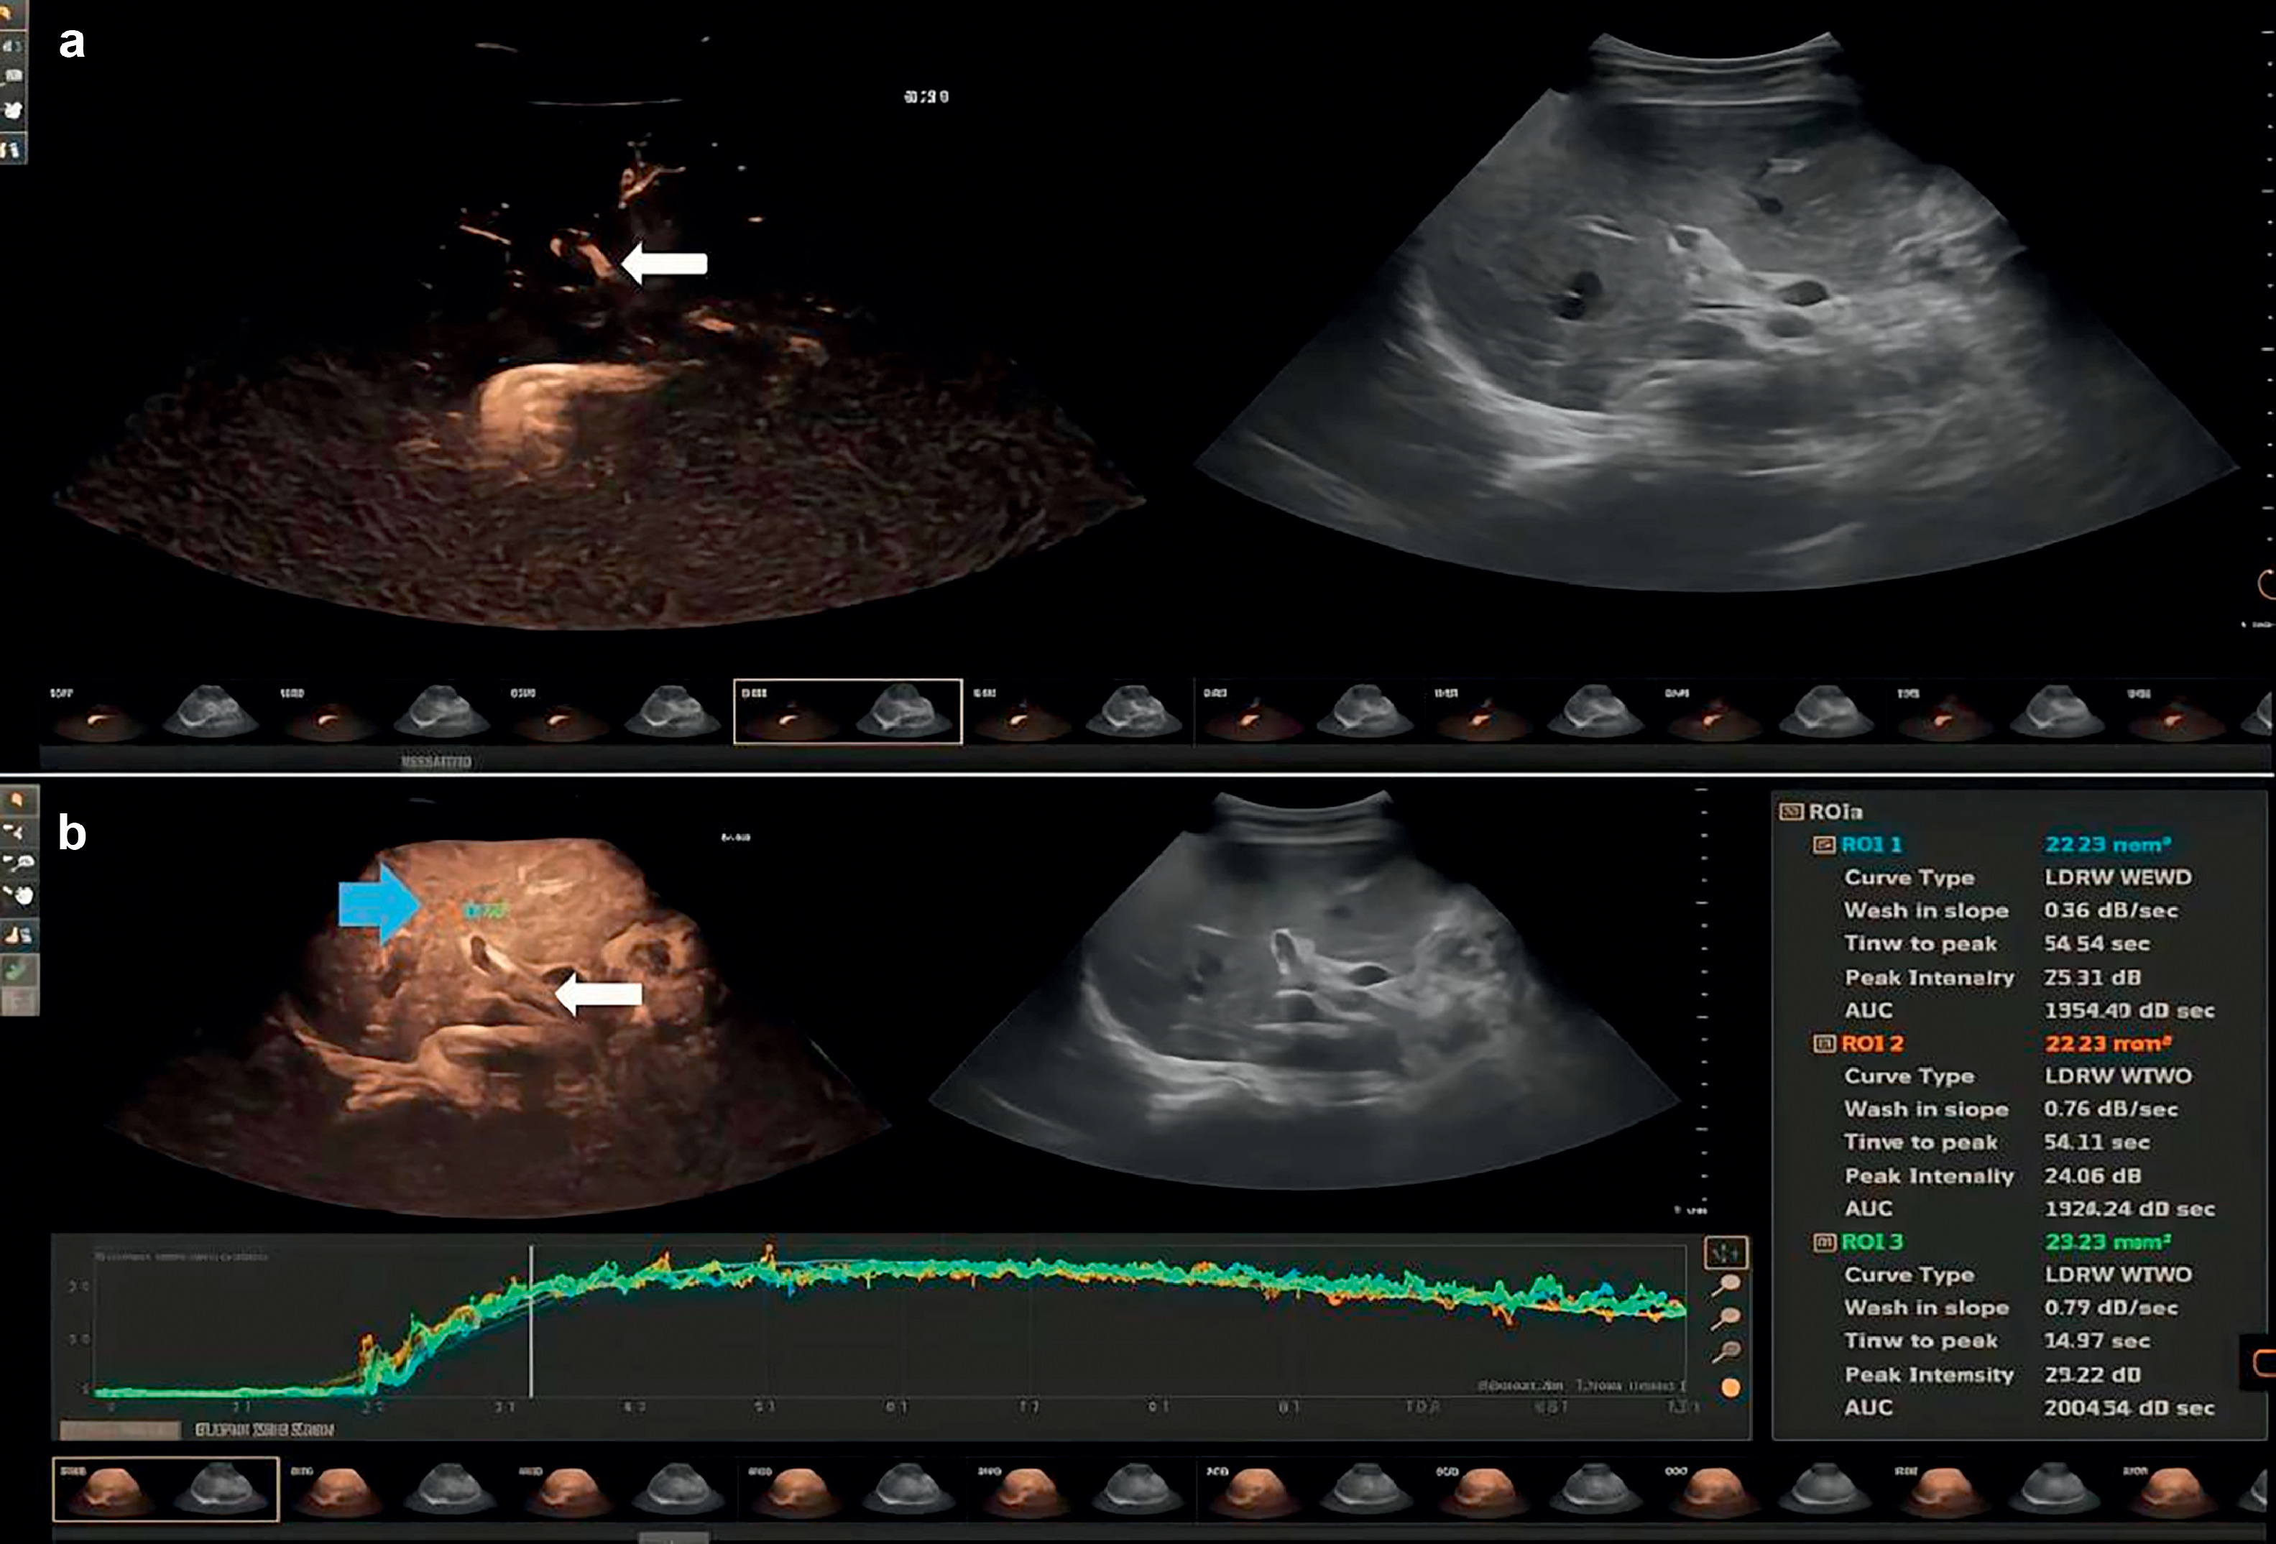Select the ROI 2 label in the tree
2276x1544 pixels.
[x=1871, y=1044]
